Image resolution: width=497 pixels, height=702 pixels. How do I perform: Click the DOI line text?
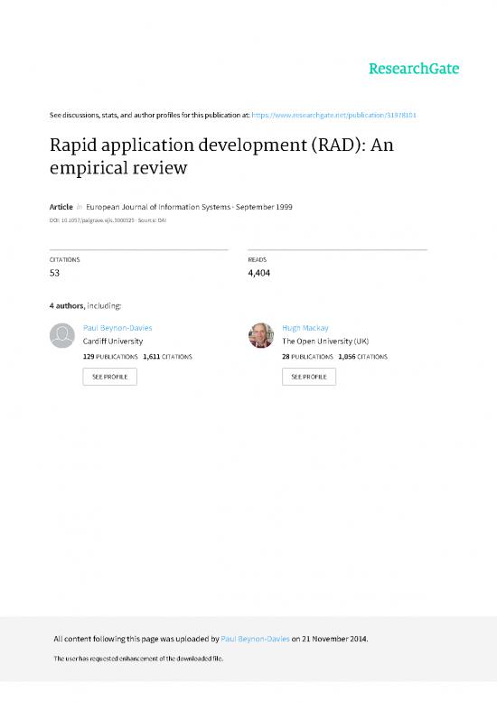(108, 220)
